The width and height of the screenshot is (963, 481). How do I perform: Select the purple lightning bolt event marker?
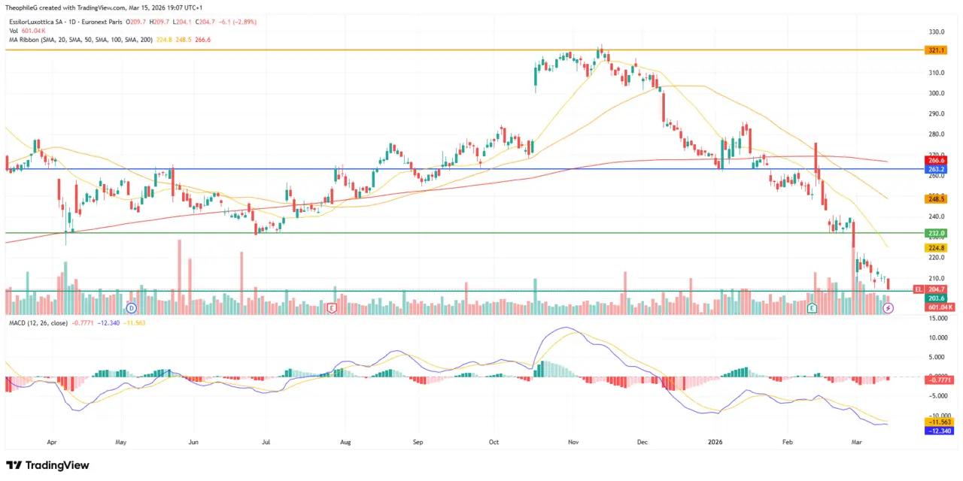(889, 308)
